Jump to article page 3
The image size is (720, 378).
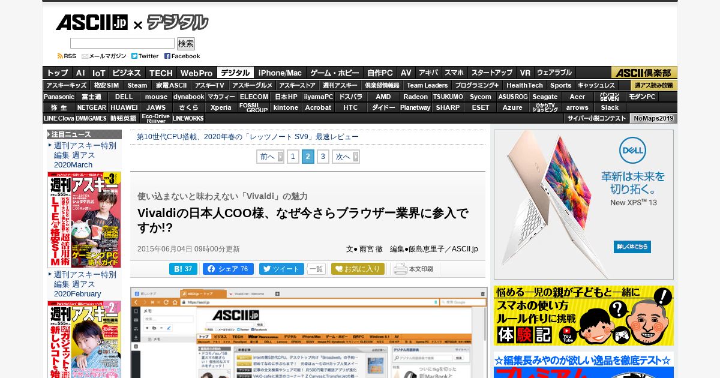click(x=323, y=157)
